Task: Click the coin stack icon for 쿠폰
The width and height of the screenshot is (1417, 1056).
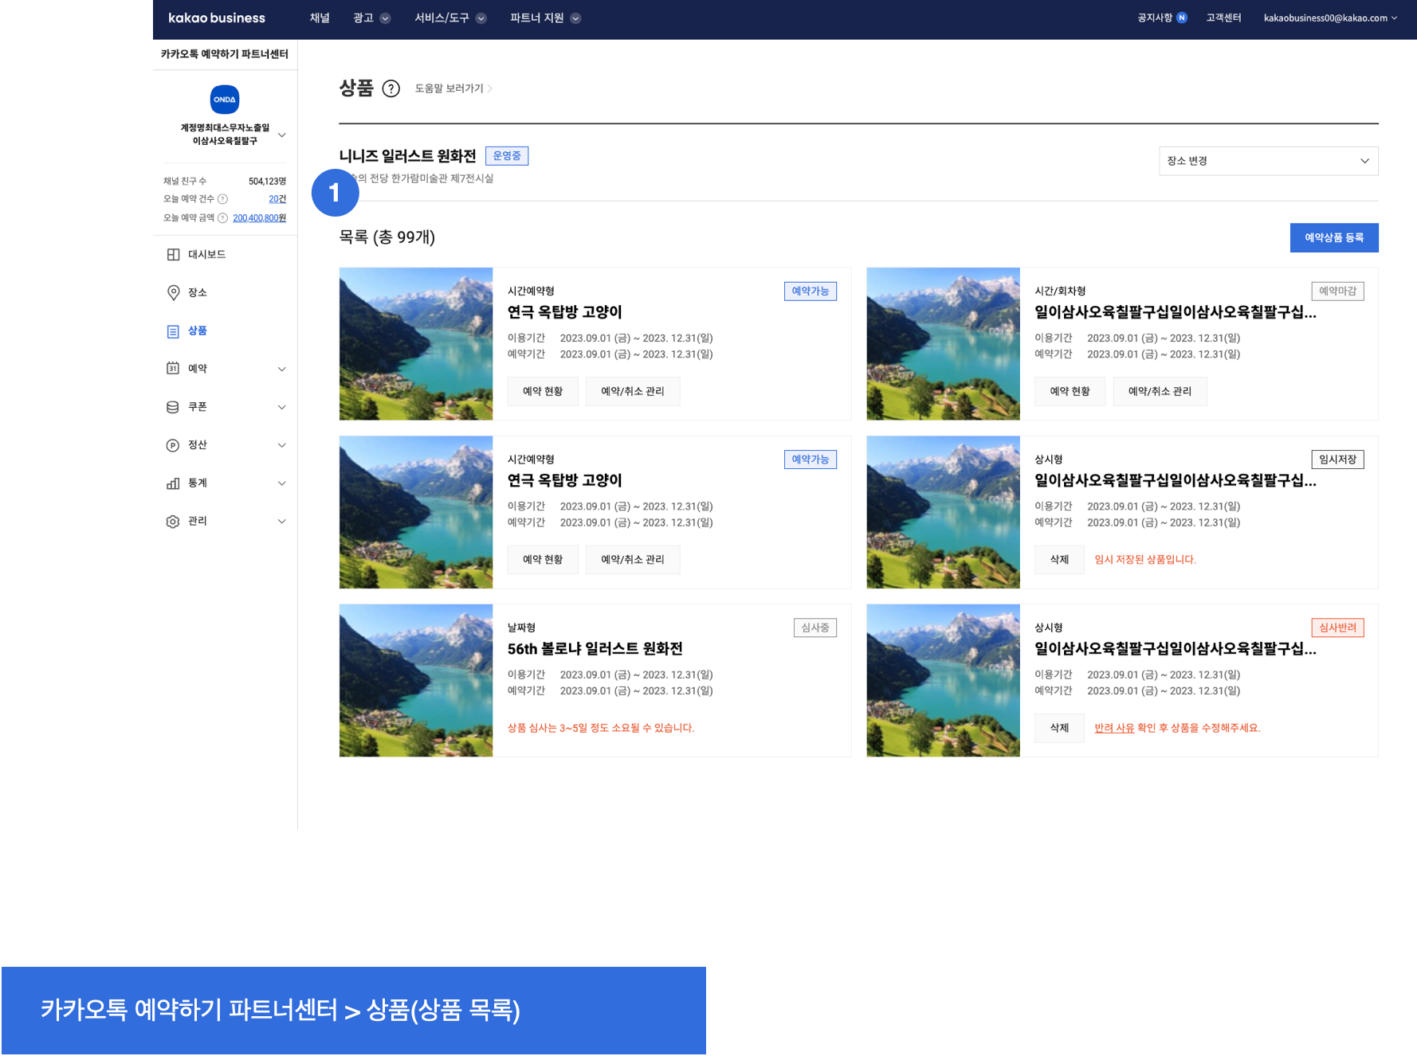Action: click(173, 407)
